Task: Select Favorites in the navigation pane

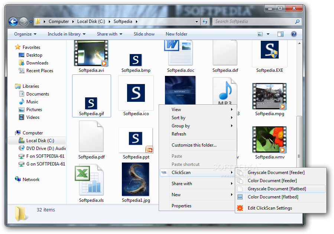Action: (27, 47)
